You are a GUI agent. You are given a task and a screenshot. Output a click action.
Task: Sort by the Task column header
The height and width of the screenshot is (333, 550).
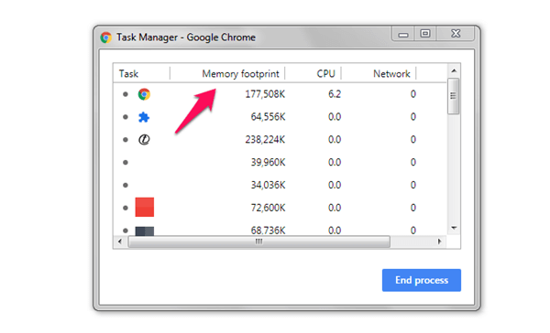(x=128, y=74)
